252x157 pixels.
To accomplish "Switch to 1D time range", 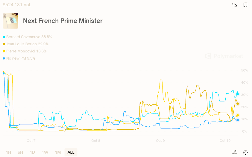I will 32,152.
